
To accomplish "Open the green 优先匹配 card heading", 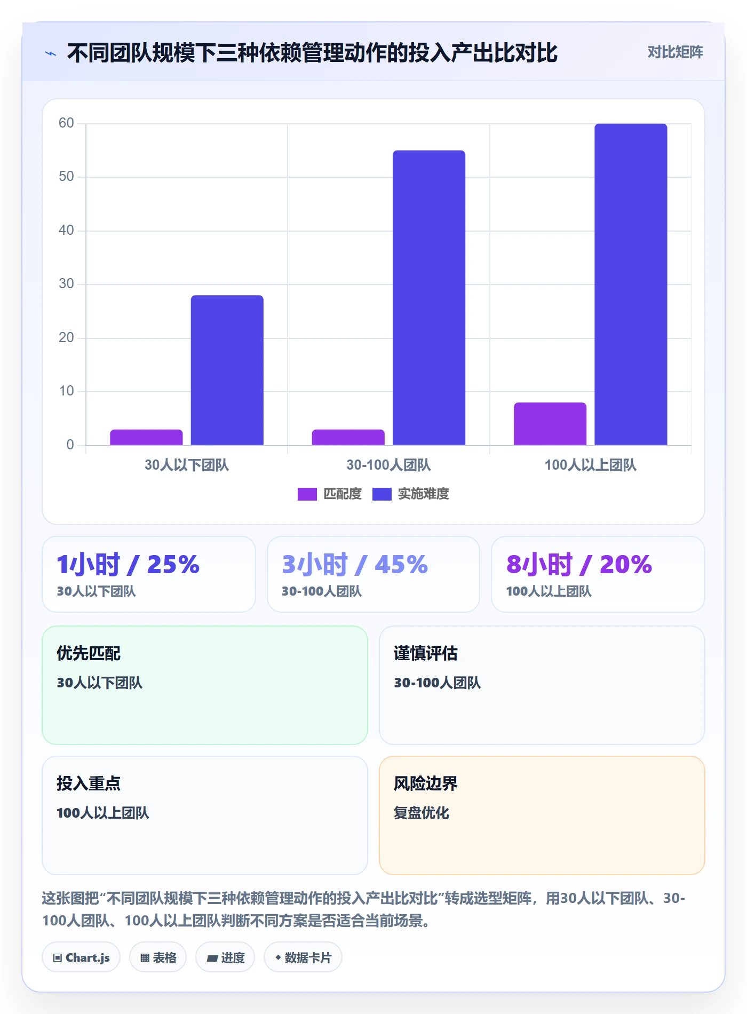I will [x=89, y=653].
